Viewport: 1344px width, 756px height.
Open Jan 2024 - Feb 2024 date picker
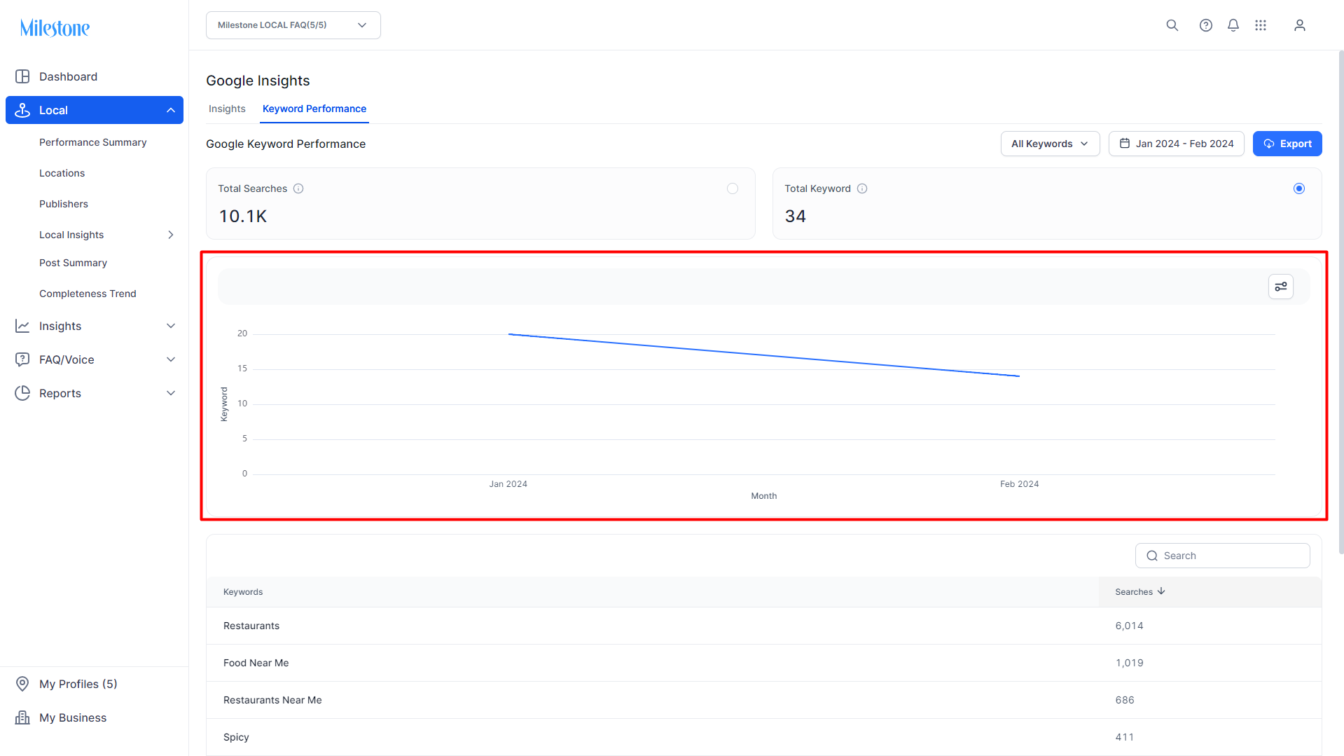1177,144
